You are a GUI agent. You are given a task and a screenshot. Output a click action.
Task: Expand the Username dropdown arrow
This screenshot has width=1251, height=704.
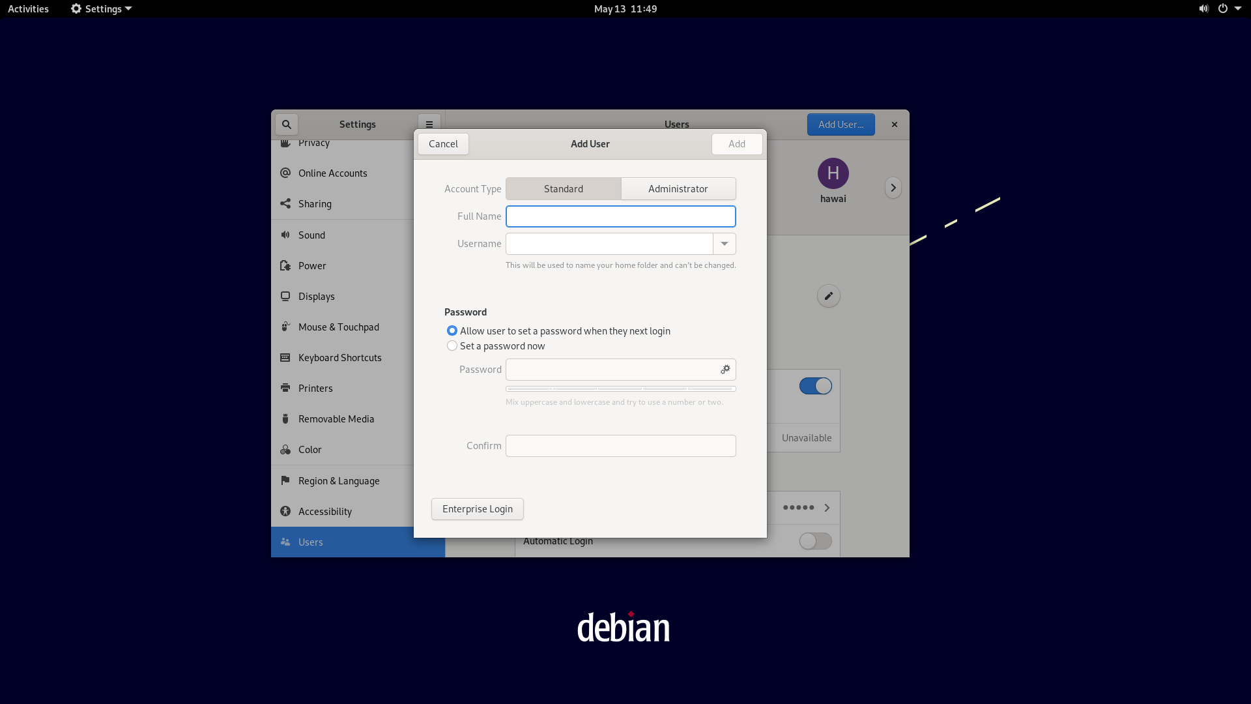click(x=725, y=243)
